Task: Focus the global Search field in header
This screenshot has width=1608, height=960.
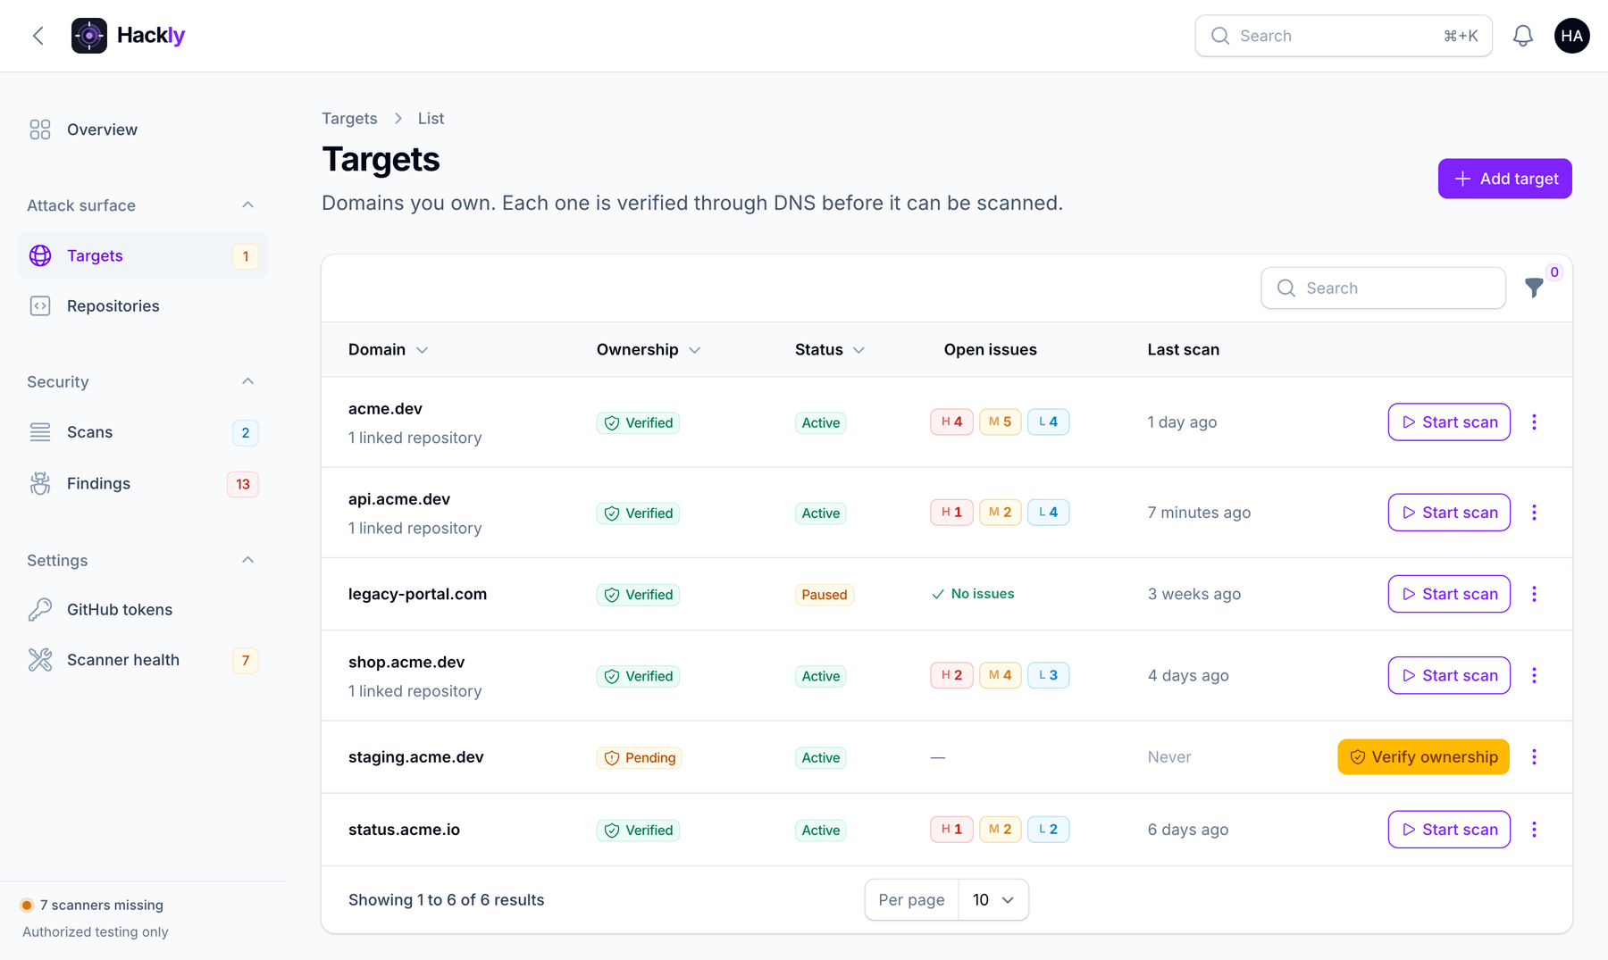Action: coord(1344,36)
